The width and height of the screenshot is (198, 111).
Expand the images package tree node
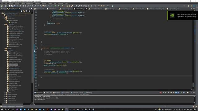click(4, 93)
